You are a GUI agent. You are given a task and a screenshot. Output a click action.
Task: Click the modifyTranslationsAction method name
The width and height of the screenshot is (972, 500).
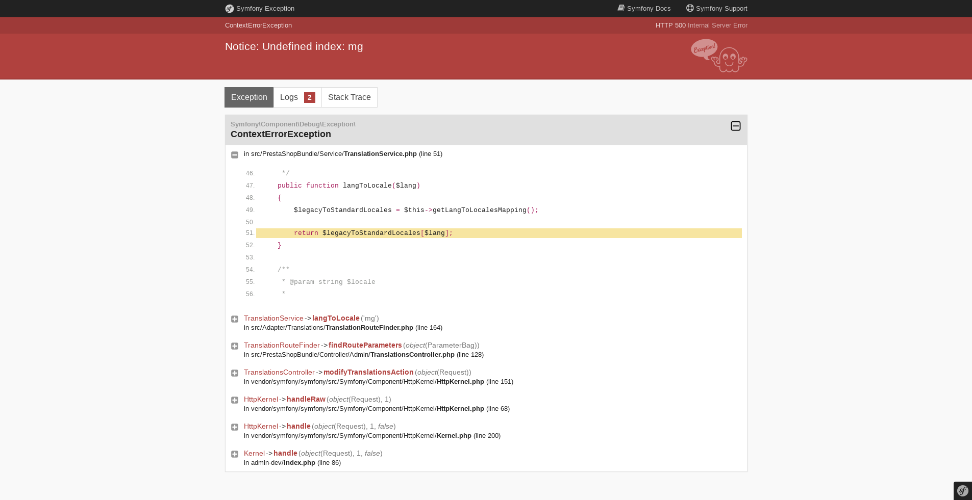368,372
